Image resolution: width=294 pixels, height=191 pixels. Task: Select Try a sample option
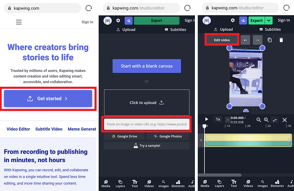click(x=147, y=145)
